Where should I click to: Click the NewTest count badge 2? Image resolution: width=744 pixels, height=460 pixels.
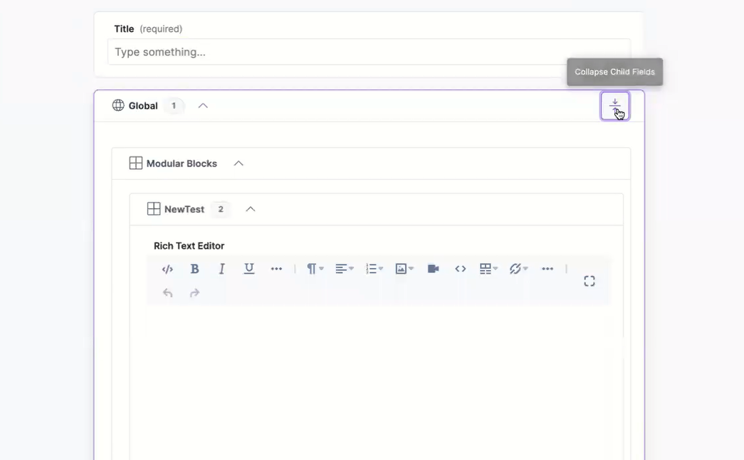(221, 210)
